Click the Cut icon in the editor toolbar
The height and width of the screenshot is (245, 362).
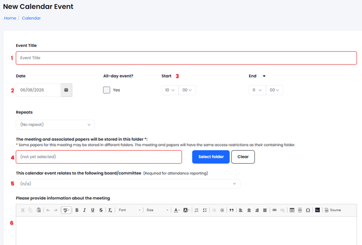click(23, 210)
